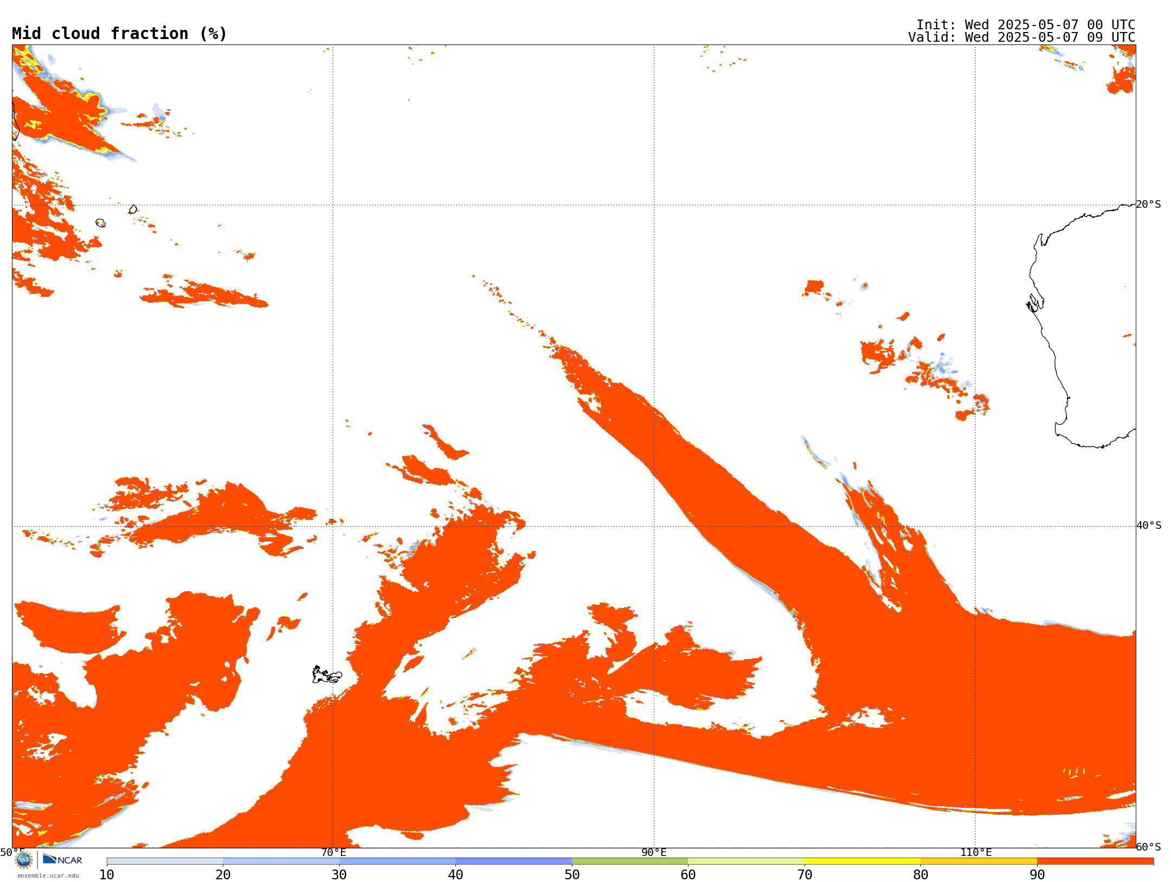Click the 'Init: Wed 2025-05-07 00 UTC' line
1171x882 pixels.
tap(1026, 25)
